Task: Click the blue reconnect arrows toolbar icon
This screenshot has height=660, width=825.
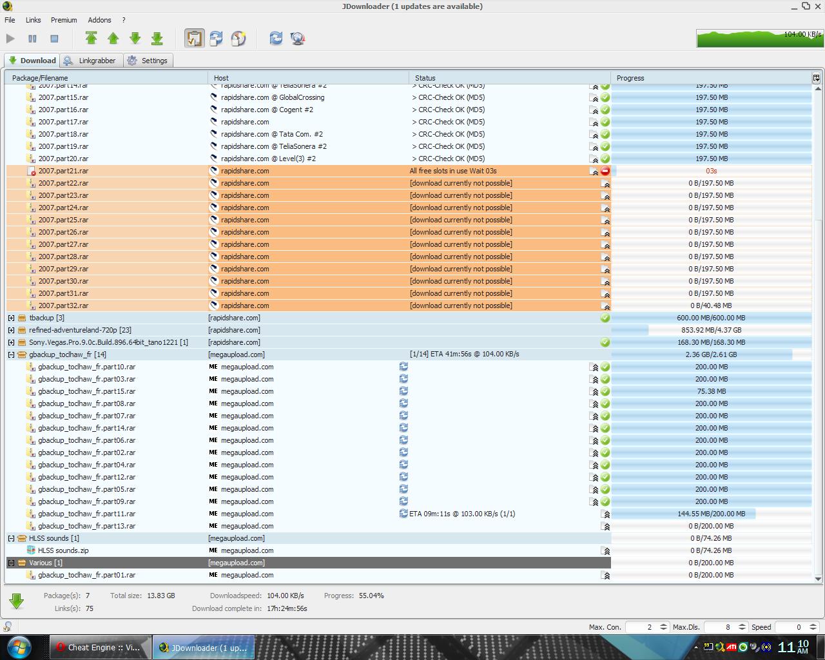Action: point(276,39)
